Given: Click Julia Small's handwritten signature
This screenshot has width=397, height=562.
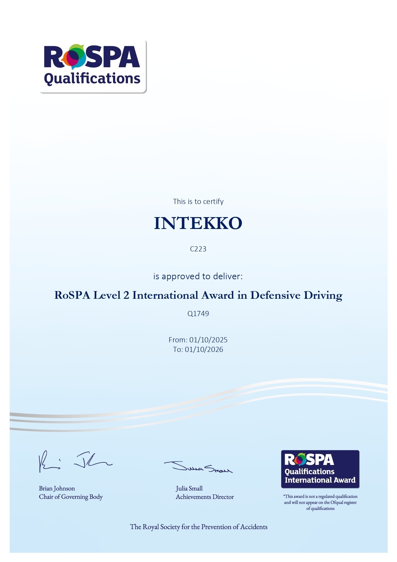Looking at the screenshot, I should [x=198, y=467].
